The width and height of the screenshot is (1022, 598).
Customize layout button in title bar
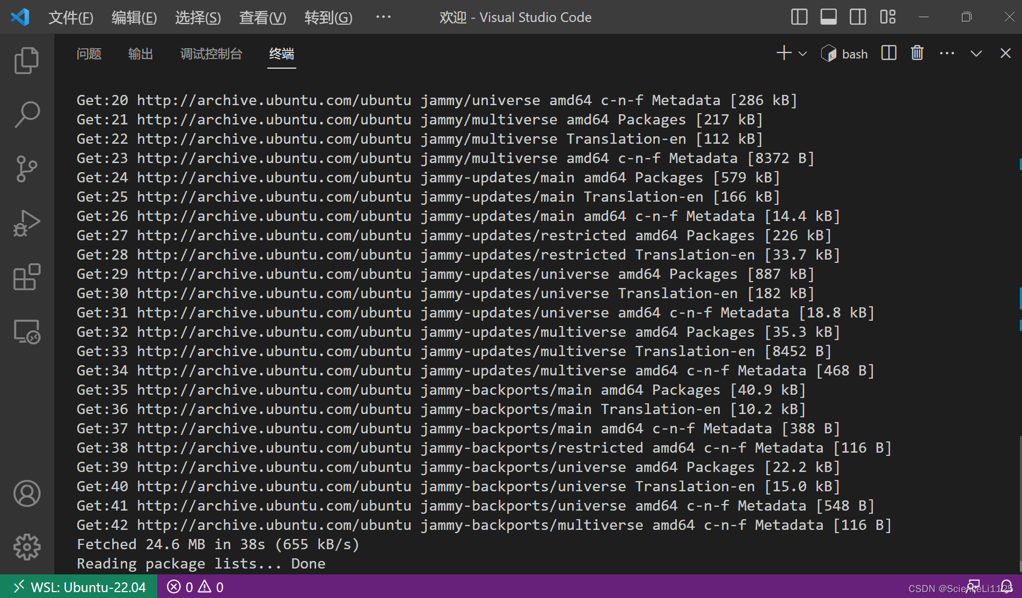point(888,17)
